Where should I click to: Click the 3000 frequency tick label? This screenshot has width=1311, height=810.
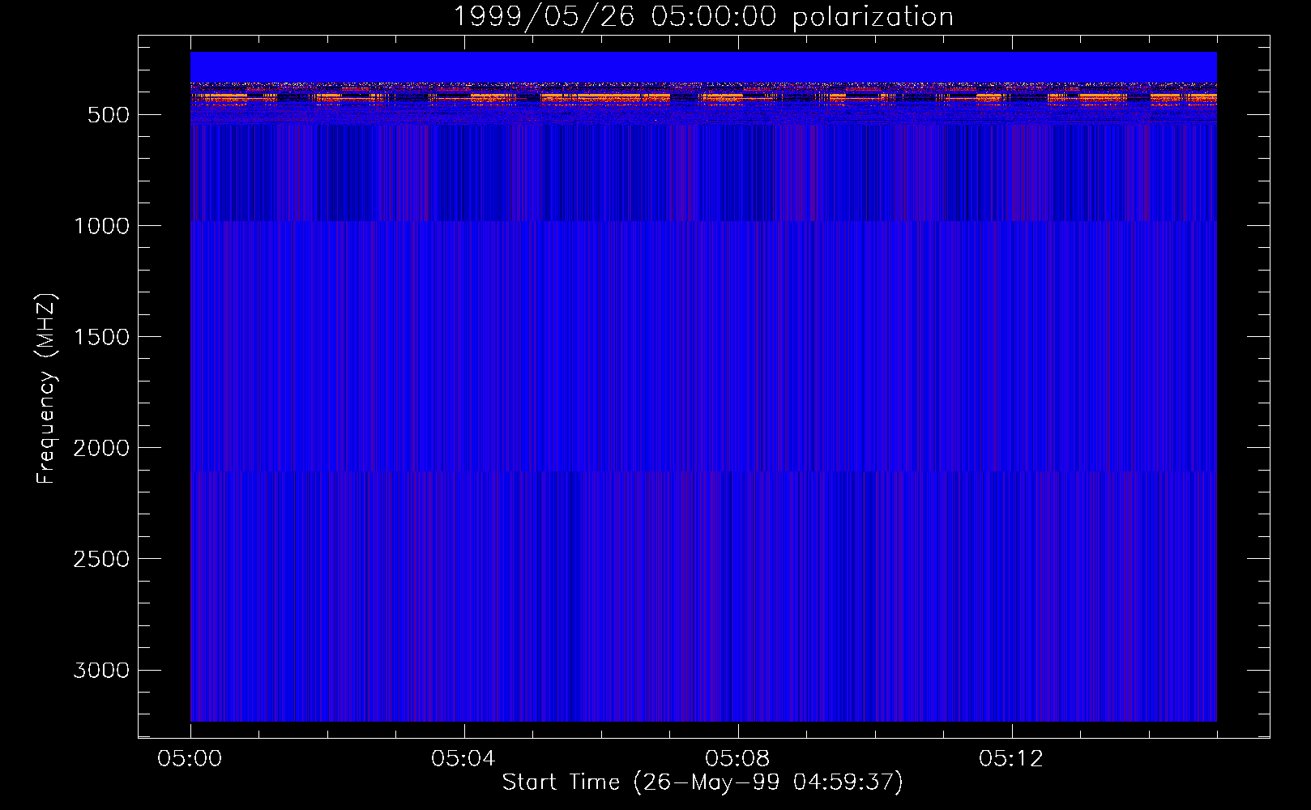(101, 670)
